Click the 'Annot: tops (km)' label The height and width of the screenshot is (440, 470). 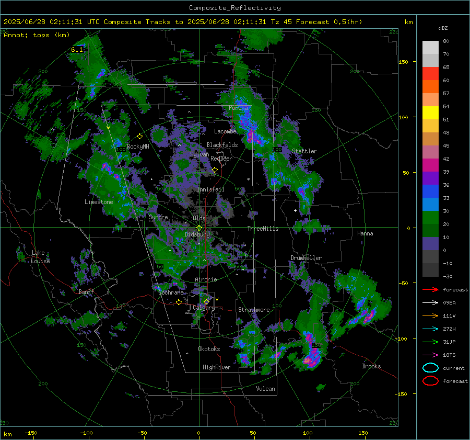[37, 35]
